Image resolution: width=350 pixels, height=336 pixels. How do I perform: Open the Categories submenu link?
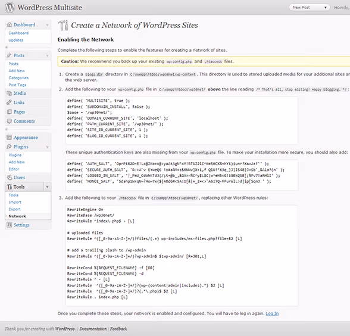coord(18,78)
